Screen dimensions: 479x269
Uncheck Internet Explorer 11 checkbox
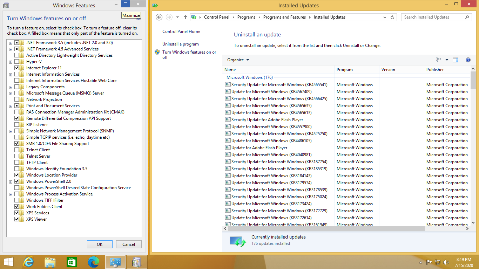click(x=17, y=68)
